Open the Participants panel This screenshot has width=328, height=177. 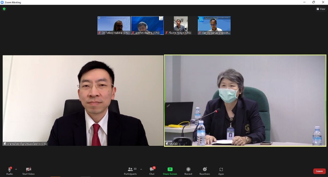(130, 169)
